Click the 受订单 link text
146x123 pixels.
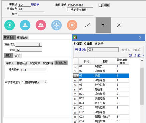coord(35,5)
